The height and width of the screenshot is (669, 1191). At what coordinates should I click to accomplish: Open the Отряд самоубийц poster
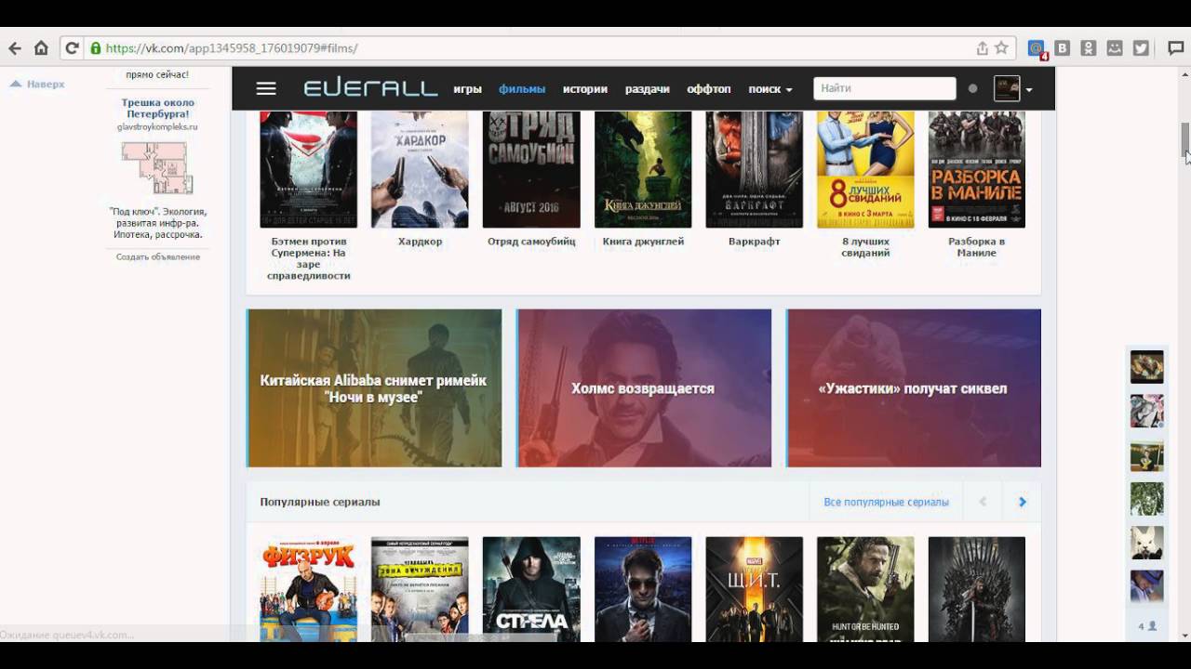click(x=531, y=169)
